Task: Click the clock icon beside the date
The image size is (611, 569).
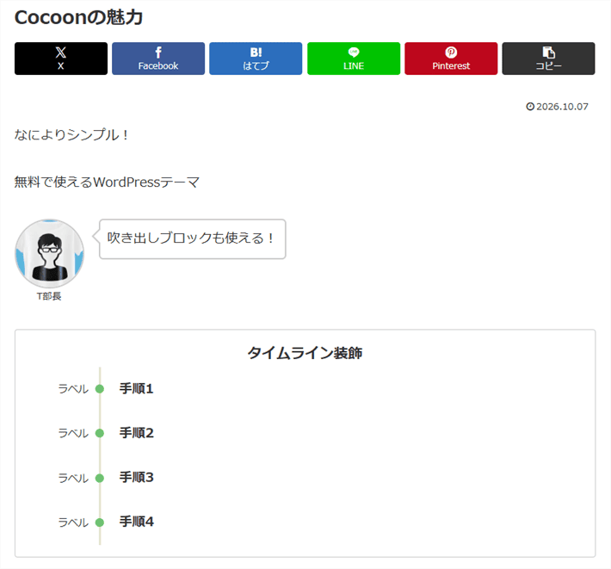Action: (x=530, y=107)
